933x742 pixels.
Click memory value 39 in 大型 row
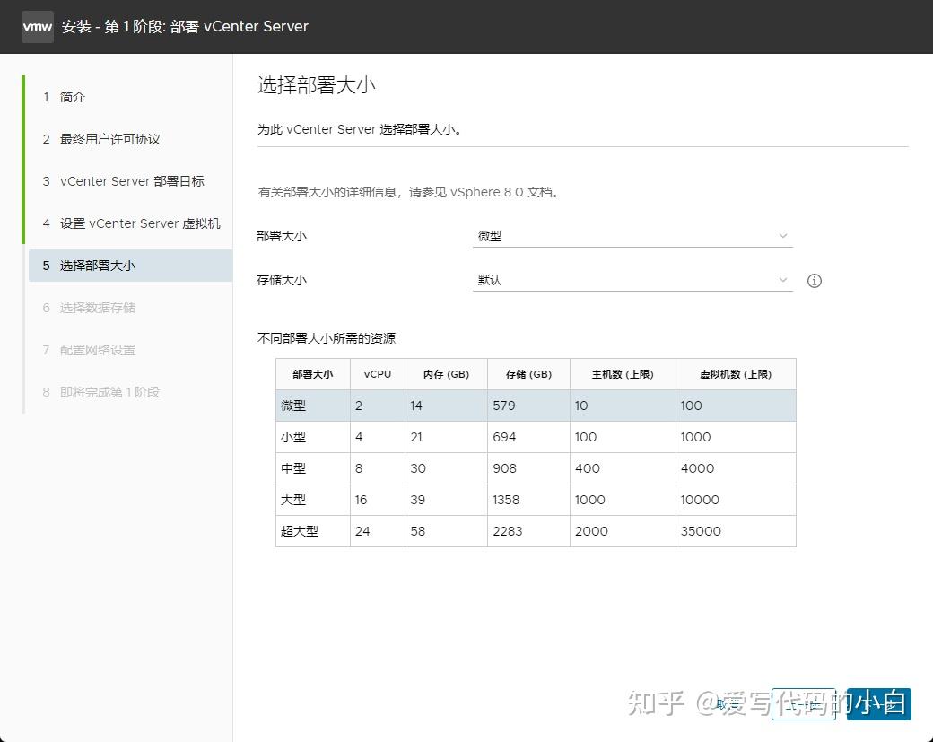click(418, 501)
